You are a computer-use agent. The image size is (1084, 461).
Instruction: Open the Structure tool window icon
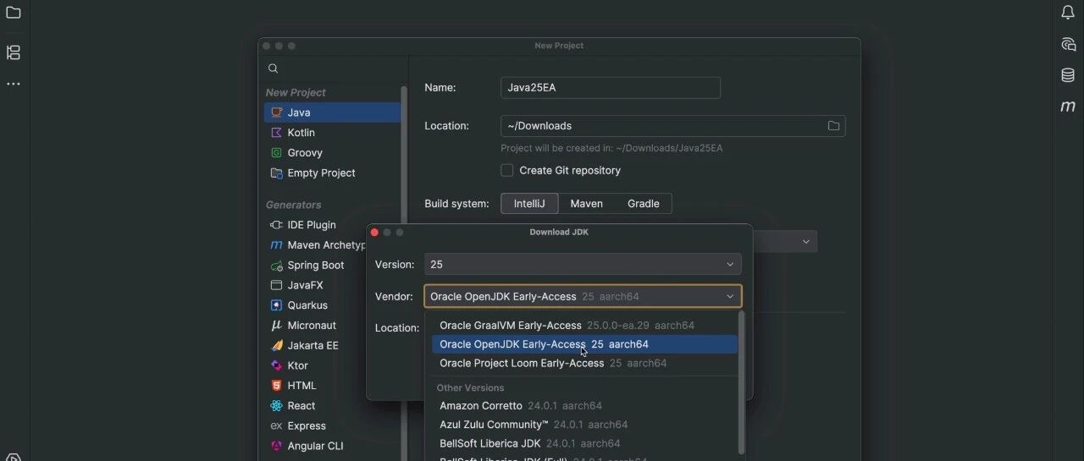pyautogui.click(x=14, y=52)
